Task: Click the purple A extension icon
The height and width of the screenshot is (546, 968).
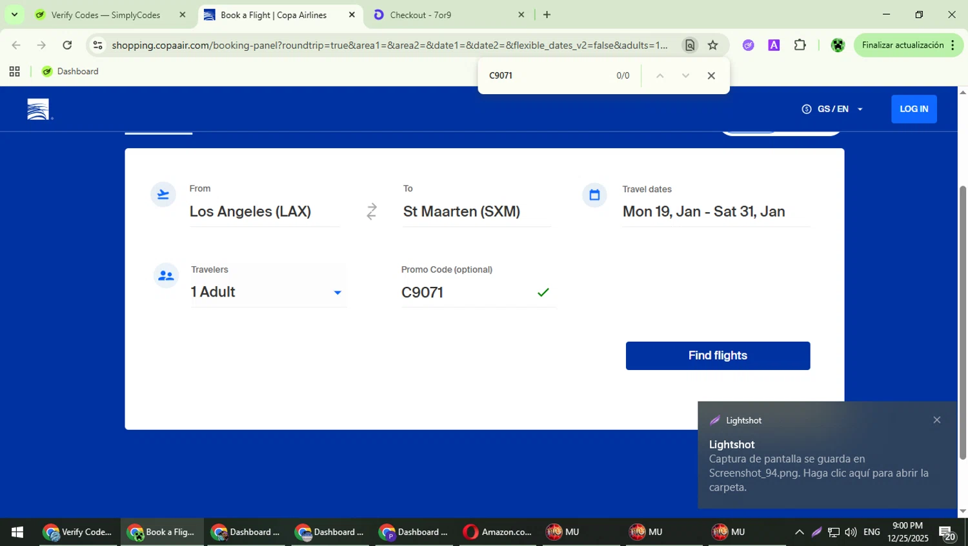Action: click(x=774, y=45)
